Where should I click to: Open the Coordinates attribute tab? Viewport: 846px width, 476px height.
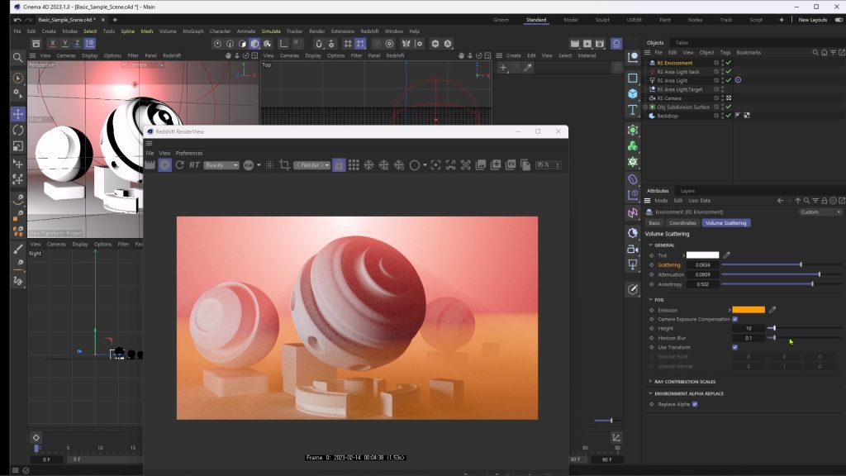click(682, 223)
